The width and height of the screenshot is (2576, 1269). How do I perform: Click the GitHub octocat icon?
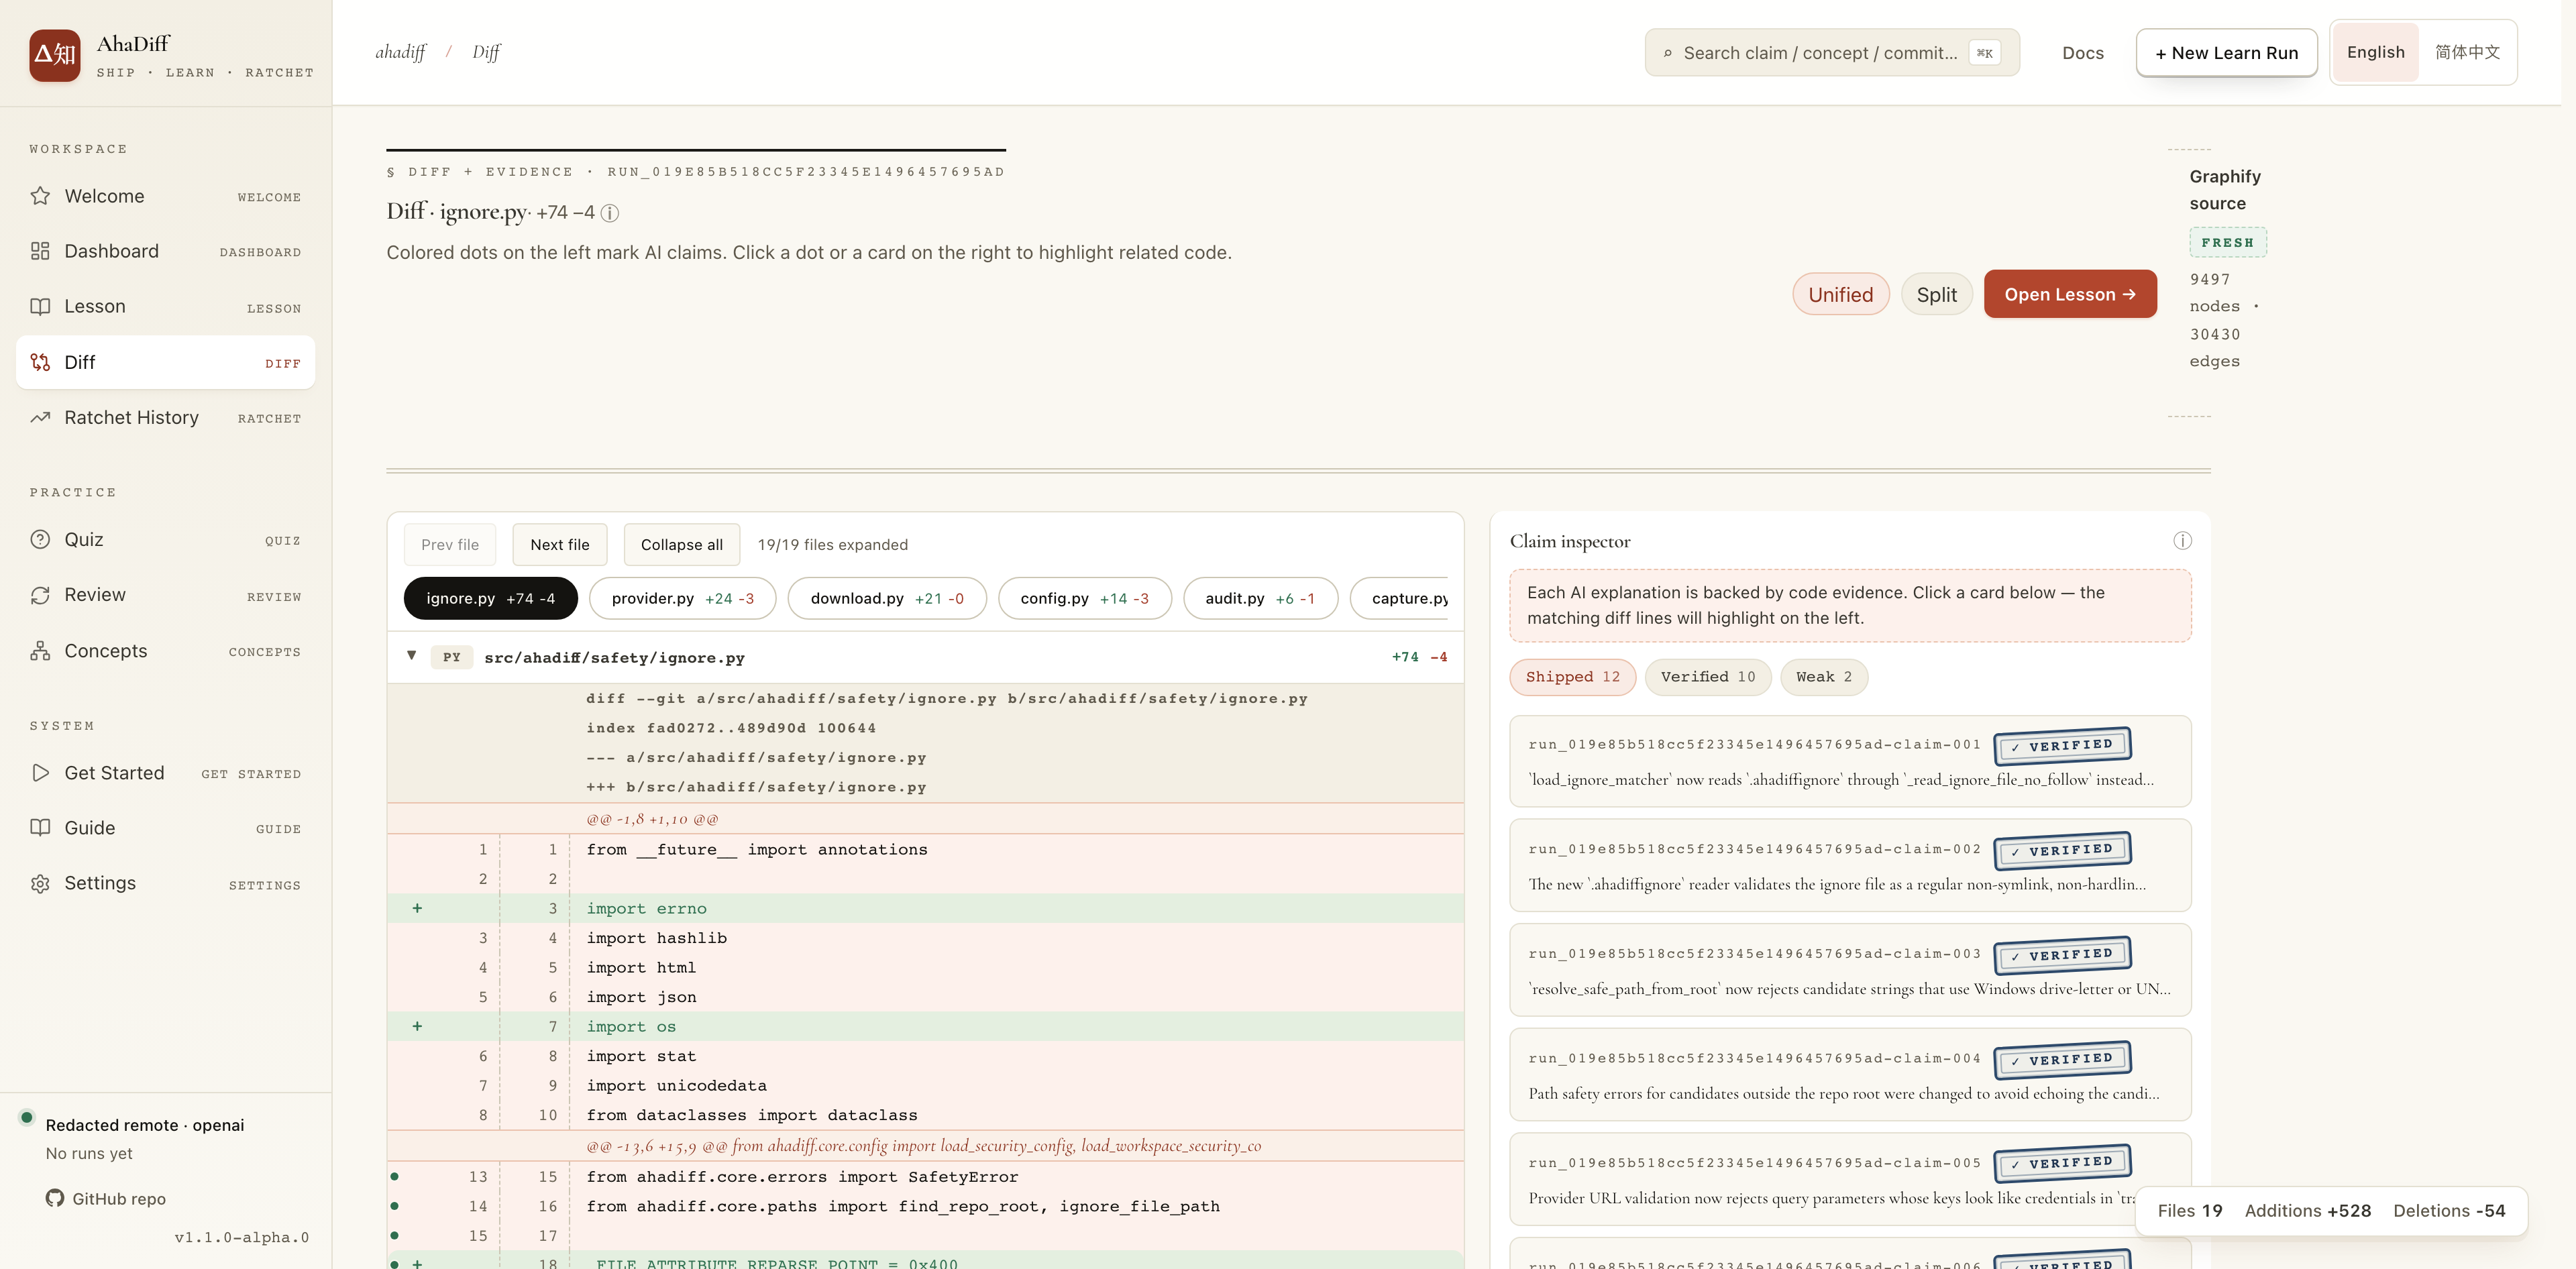[55, 1198]
